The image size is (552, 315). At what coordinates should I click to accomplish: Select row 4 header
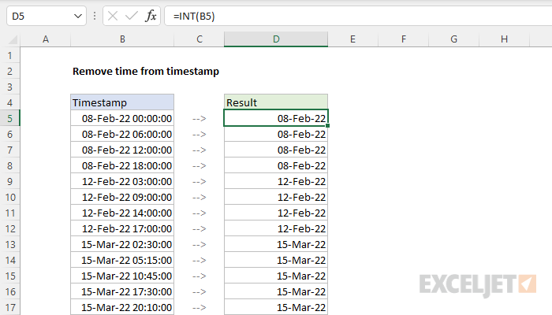point(9,102)
